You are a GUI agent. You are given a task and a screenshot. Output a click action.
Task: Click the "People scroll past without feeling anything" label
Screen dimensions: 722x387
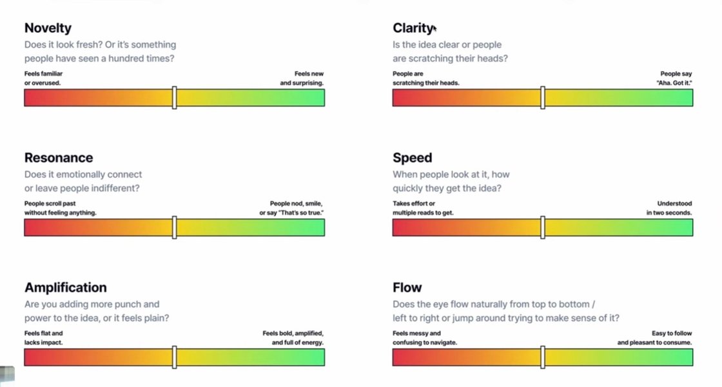coord(61,208)
